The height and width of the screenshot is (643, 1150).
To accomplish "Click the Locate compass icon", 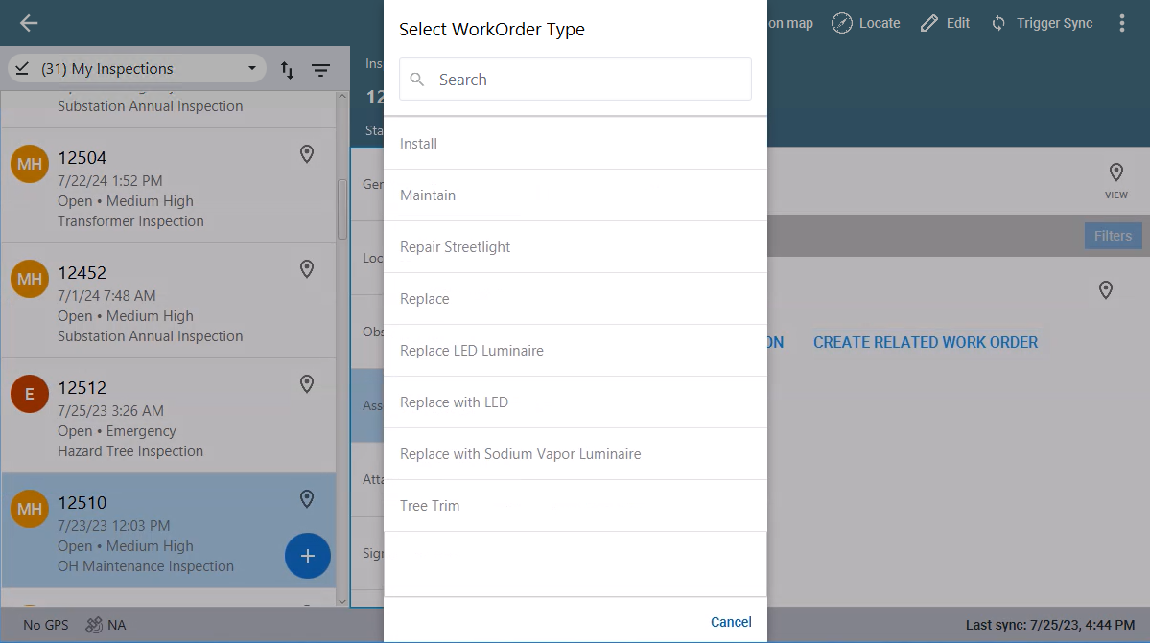I will [842, 23].
